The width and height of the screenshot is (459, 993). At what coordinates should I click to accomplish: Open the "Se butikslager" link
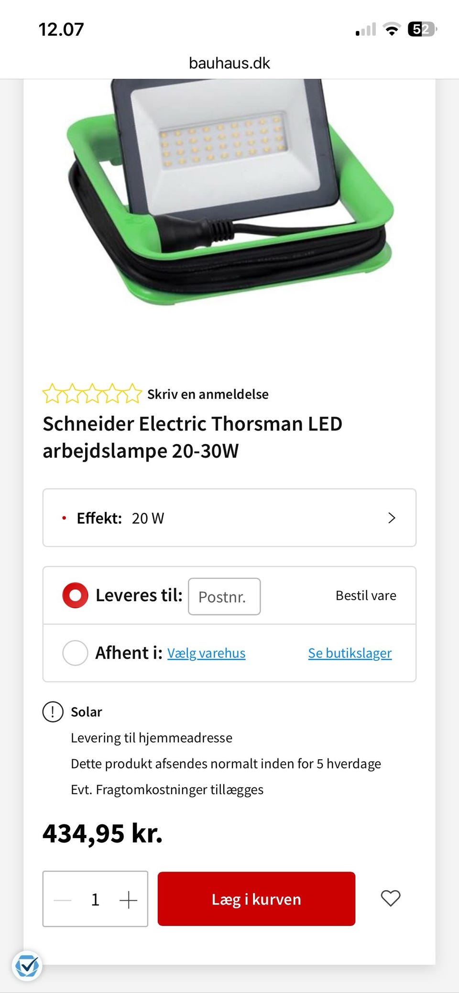[350, 653]
